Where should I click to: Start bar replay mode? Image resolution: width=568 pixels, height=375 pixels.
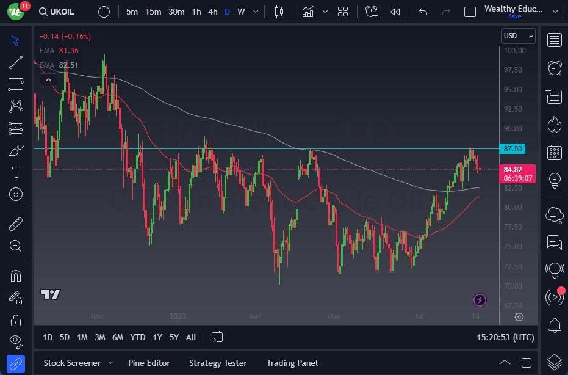tap(395, 11)
